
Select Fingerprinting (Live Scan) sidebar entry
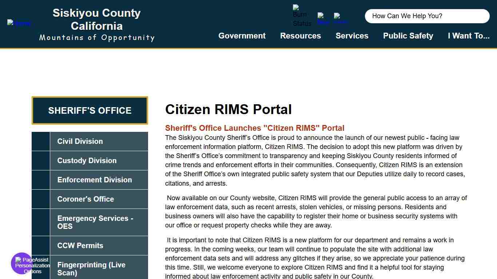(x=91, y=269)
